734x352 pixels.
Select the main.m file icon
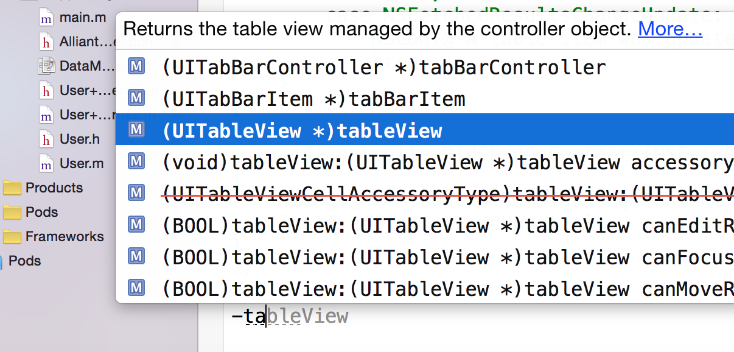click(x=46, y=18)
